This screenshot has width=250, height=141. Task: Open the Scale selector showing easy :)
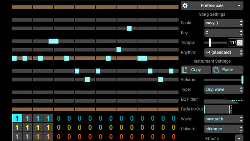[224, 23]
